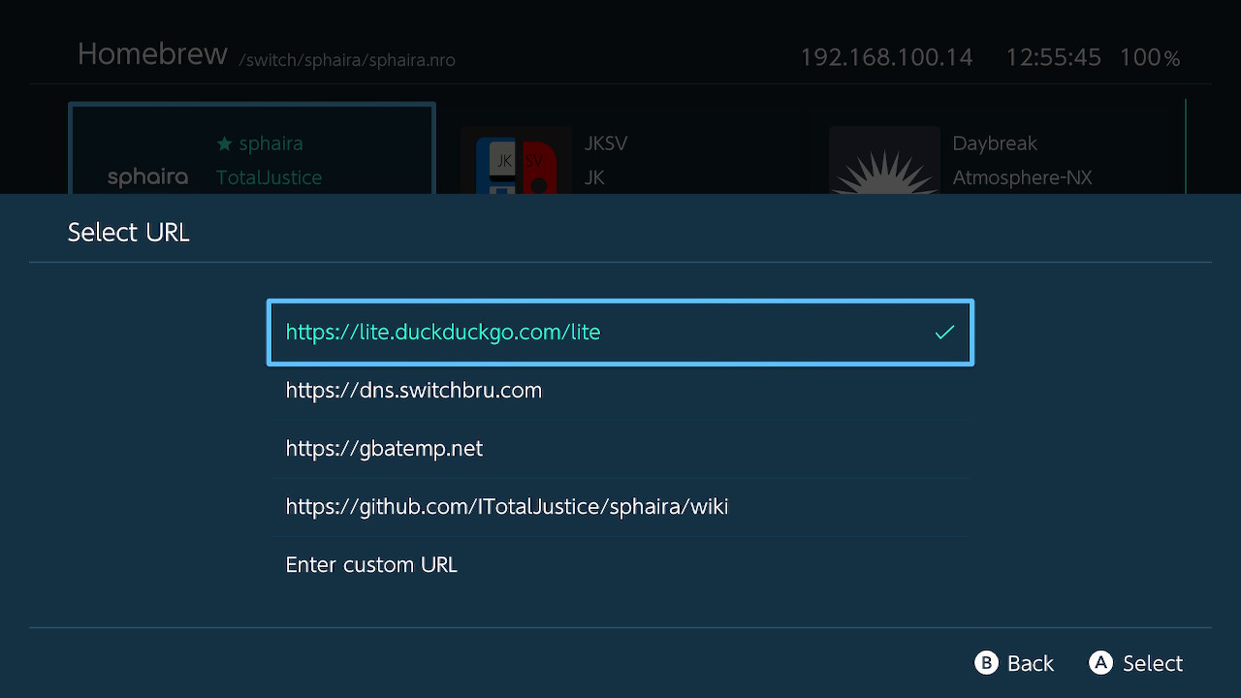Viewport: 1241px width, 698px height.
Task: Click the sphaira app logo thumbnail
Action: pos(147,176)
